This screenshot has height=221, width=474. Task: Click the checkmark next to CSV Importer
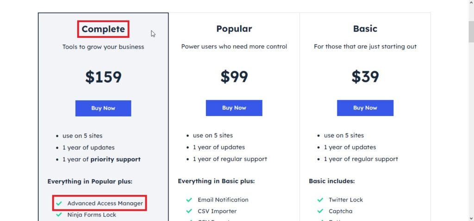[189, 211]
